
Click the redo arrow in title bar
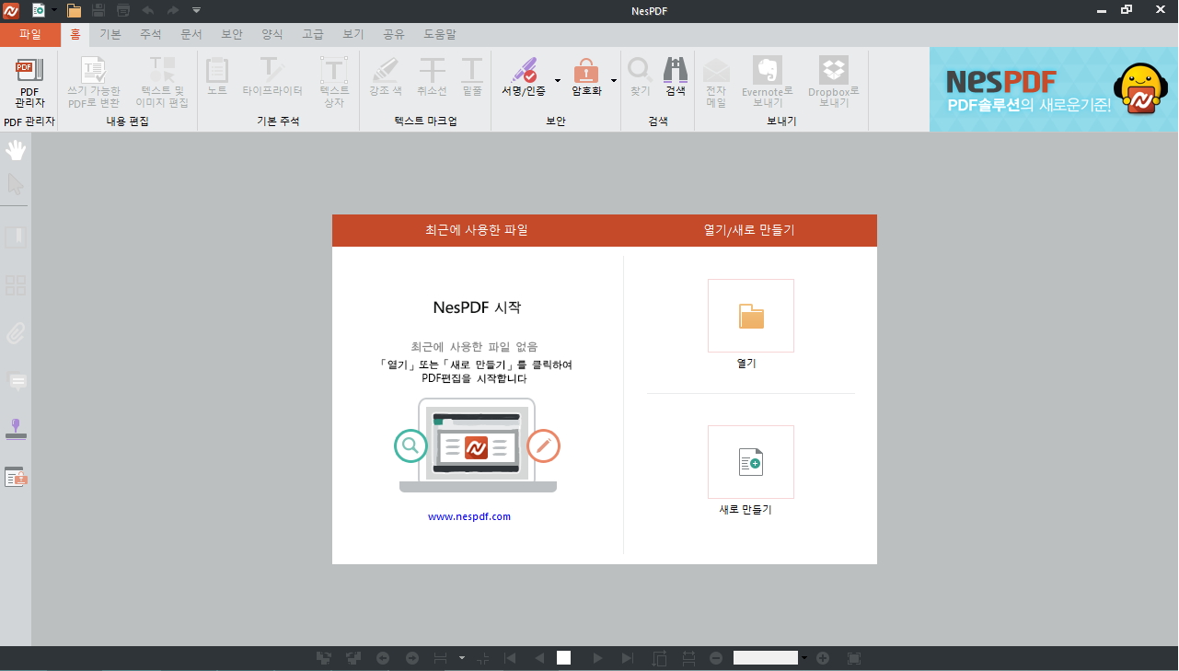173,10
